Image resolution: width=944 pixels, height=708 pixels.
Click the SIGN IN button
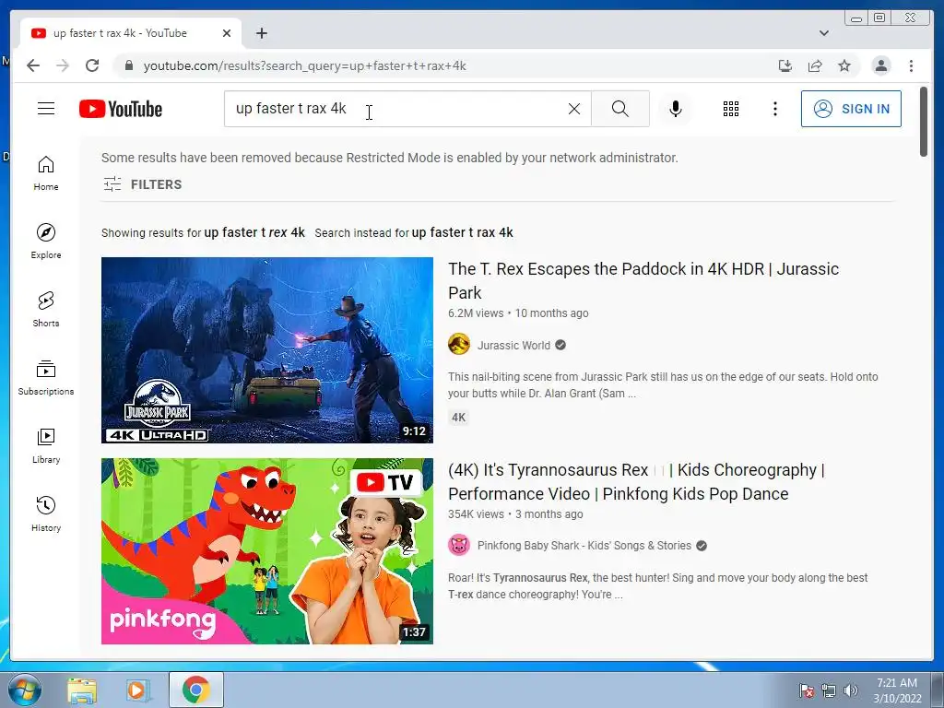click(851, 109)
